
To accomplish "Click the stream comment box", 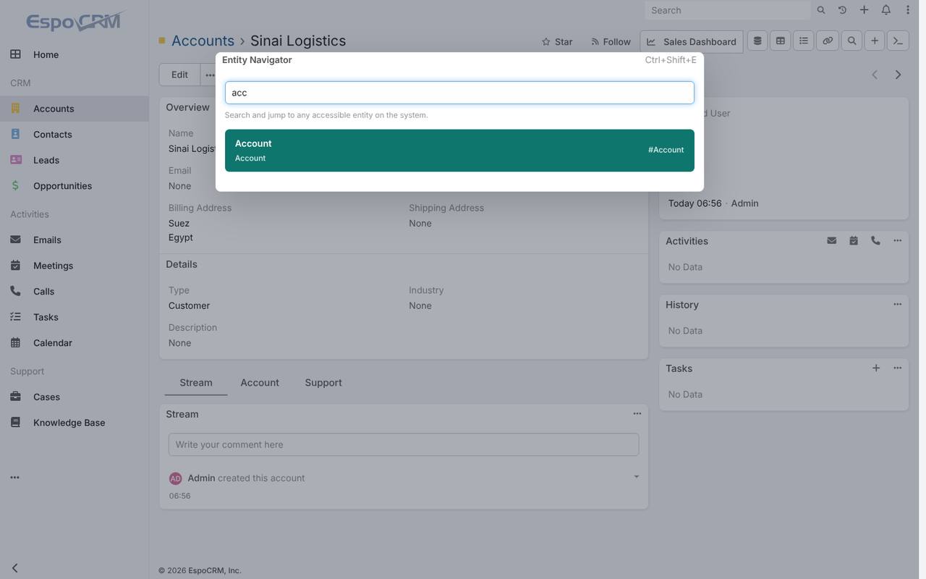I will (404, 444).
